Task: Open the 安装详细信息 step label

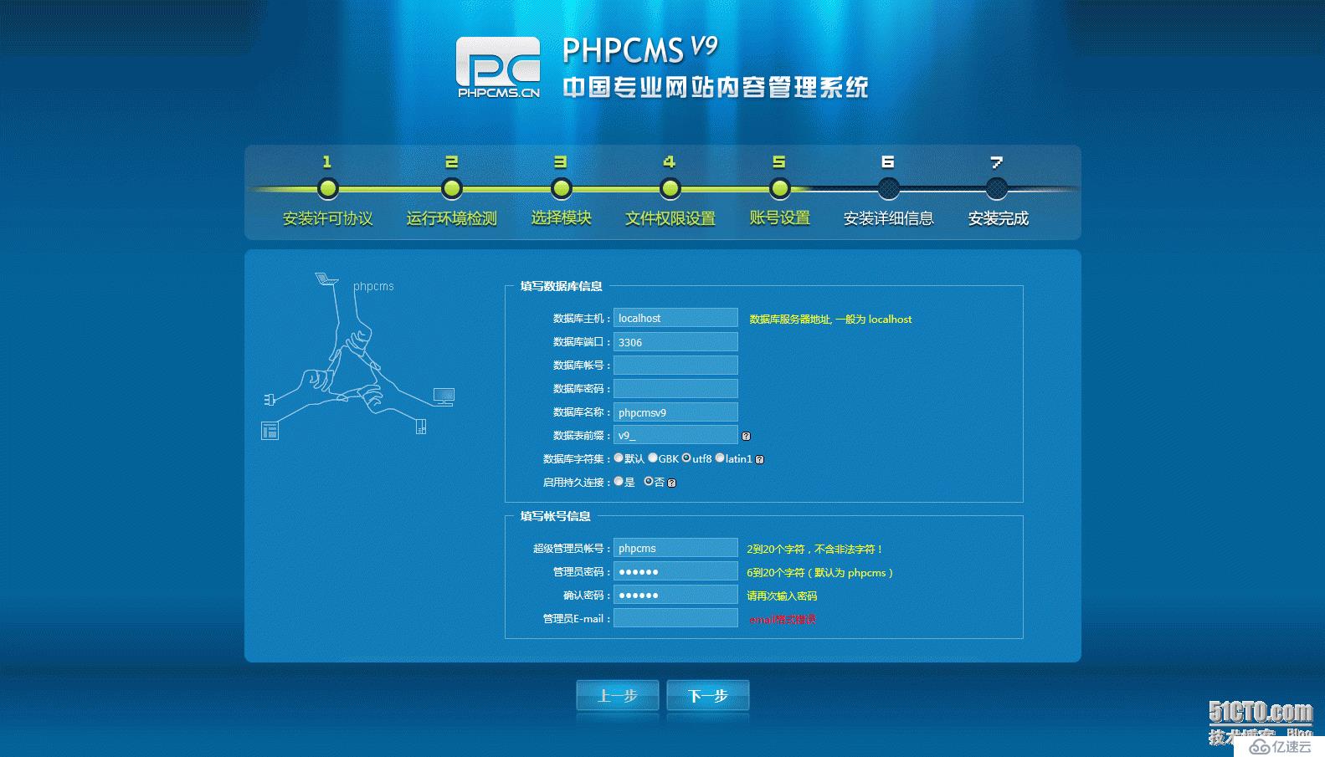Action: point(889,218)
